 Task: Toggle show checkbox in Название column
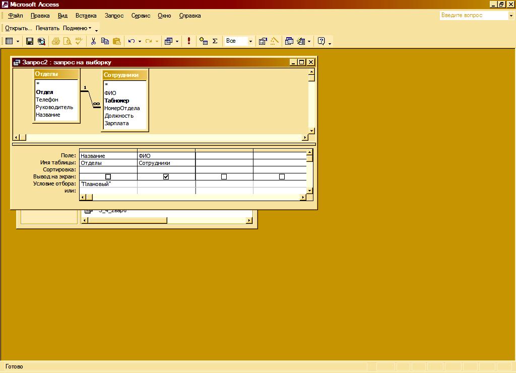click(x=108, y=176)
